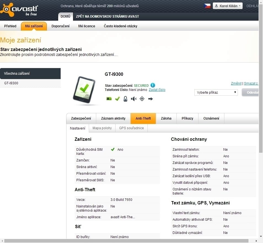
Task: Click the Zakázat správce programů label
Action: tap(193, 163)
